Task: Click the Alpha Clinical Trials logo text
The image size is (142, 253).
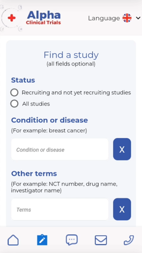Action: (x=43, y=18)
